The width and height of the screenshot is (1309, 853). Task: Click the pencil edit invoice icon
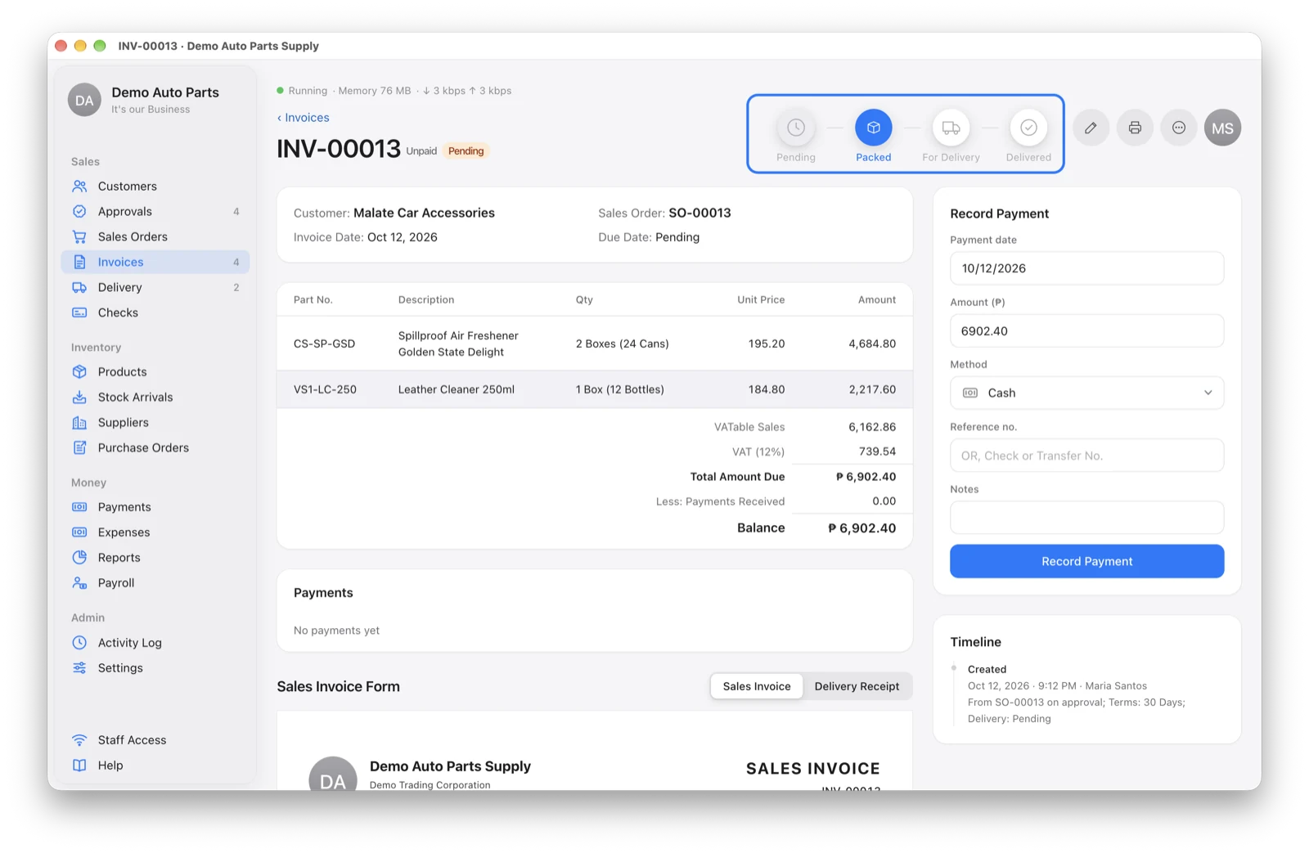[x=1091, y=128]
